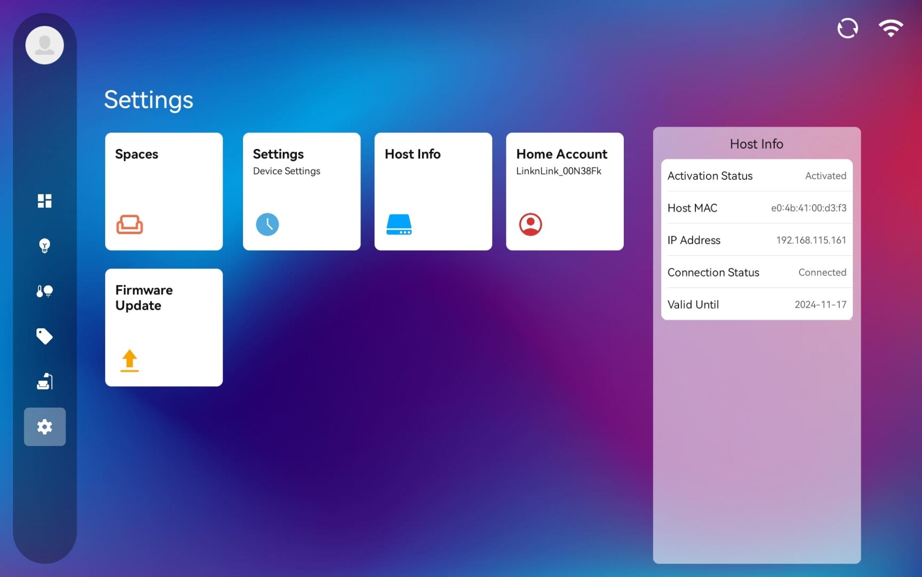
Task: Open the lighting bulb section
Action: [45, 246]
